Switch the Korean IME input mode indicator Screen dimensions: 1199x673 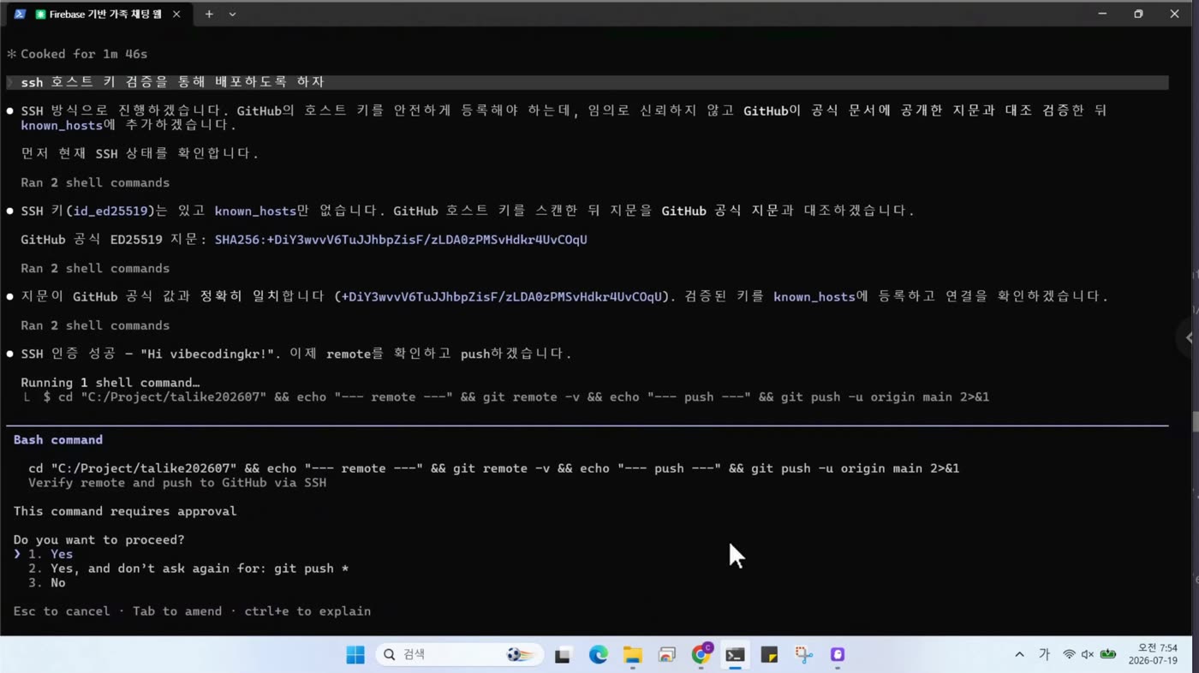(x=1044, y=655)
